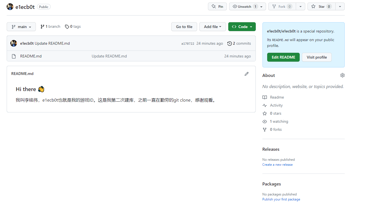
Task: Click commit author name e1ecb0t
Action: 27,43
